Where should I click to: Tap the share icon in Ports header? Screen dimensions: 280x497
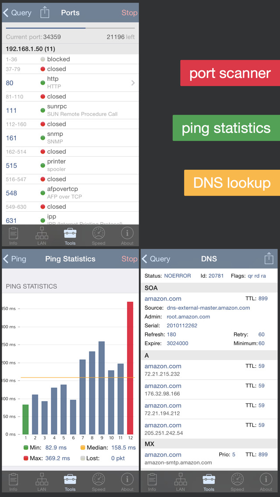[45, 13]
